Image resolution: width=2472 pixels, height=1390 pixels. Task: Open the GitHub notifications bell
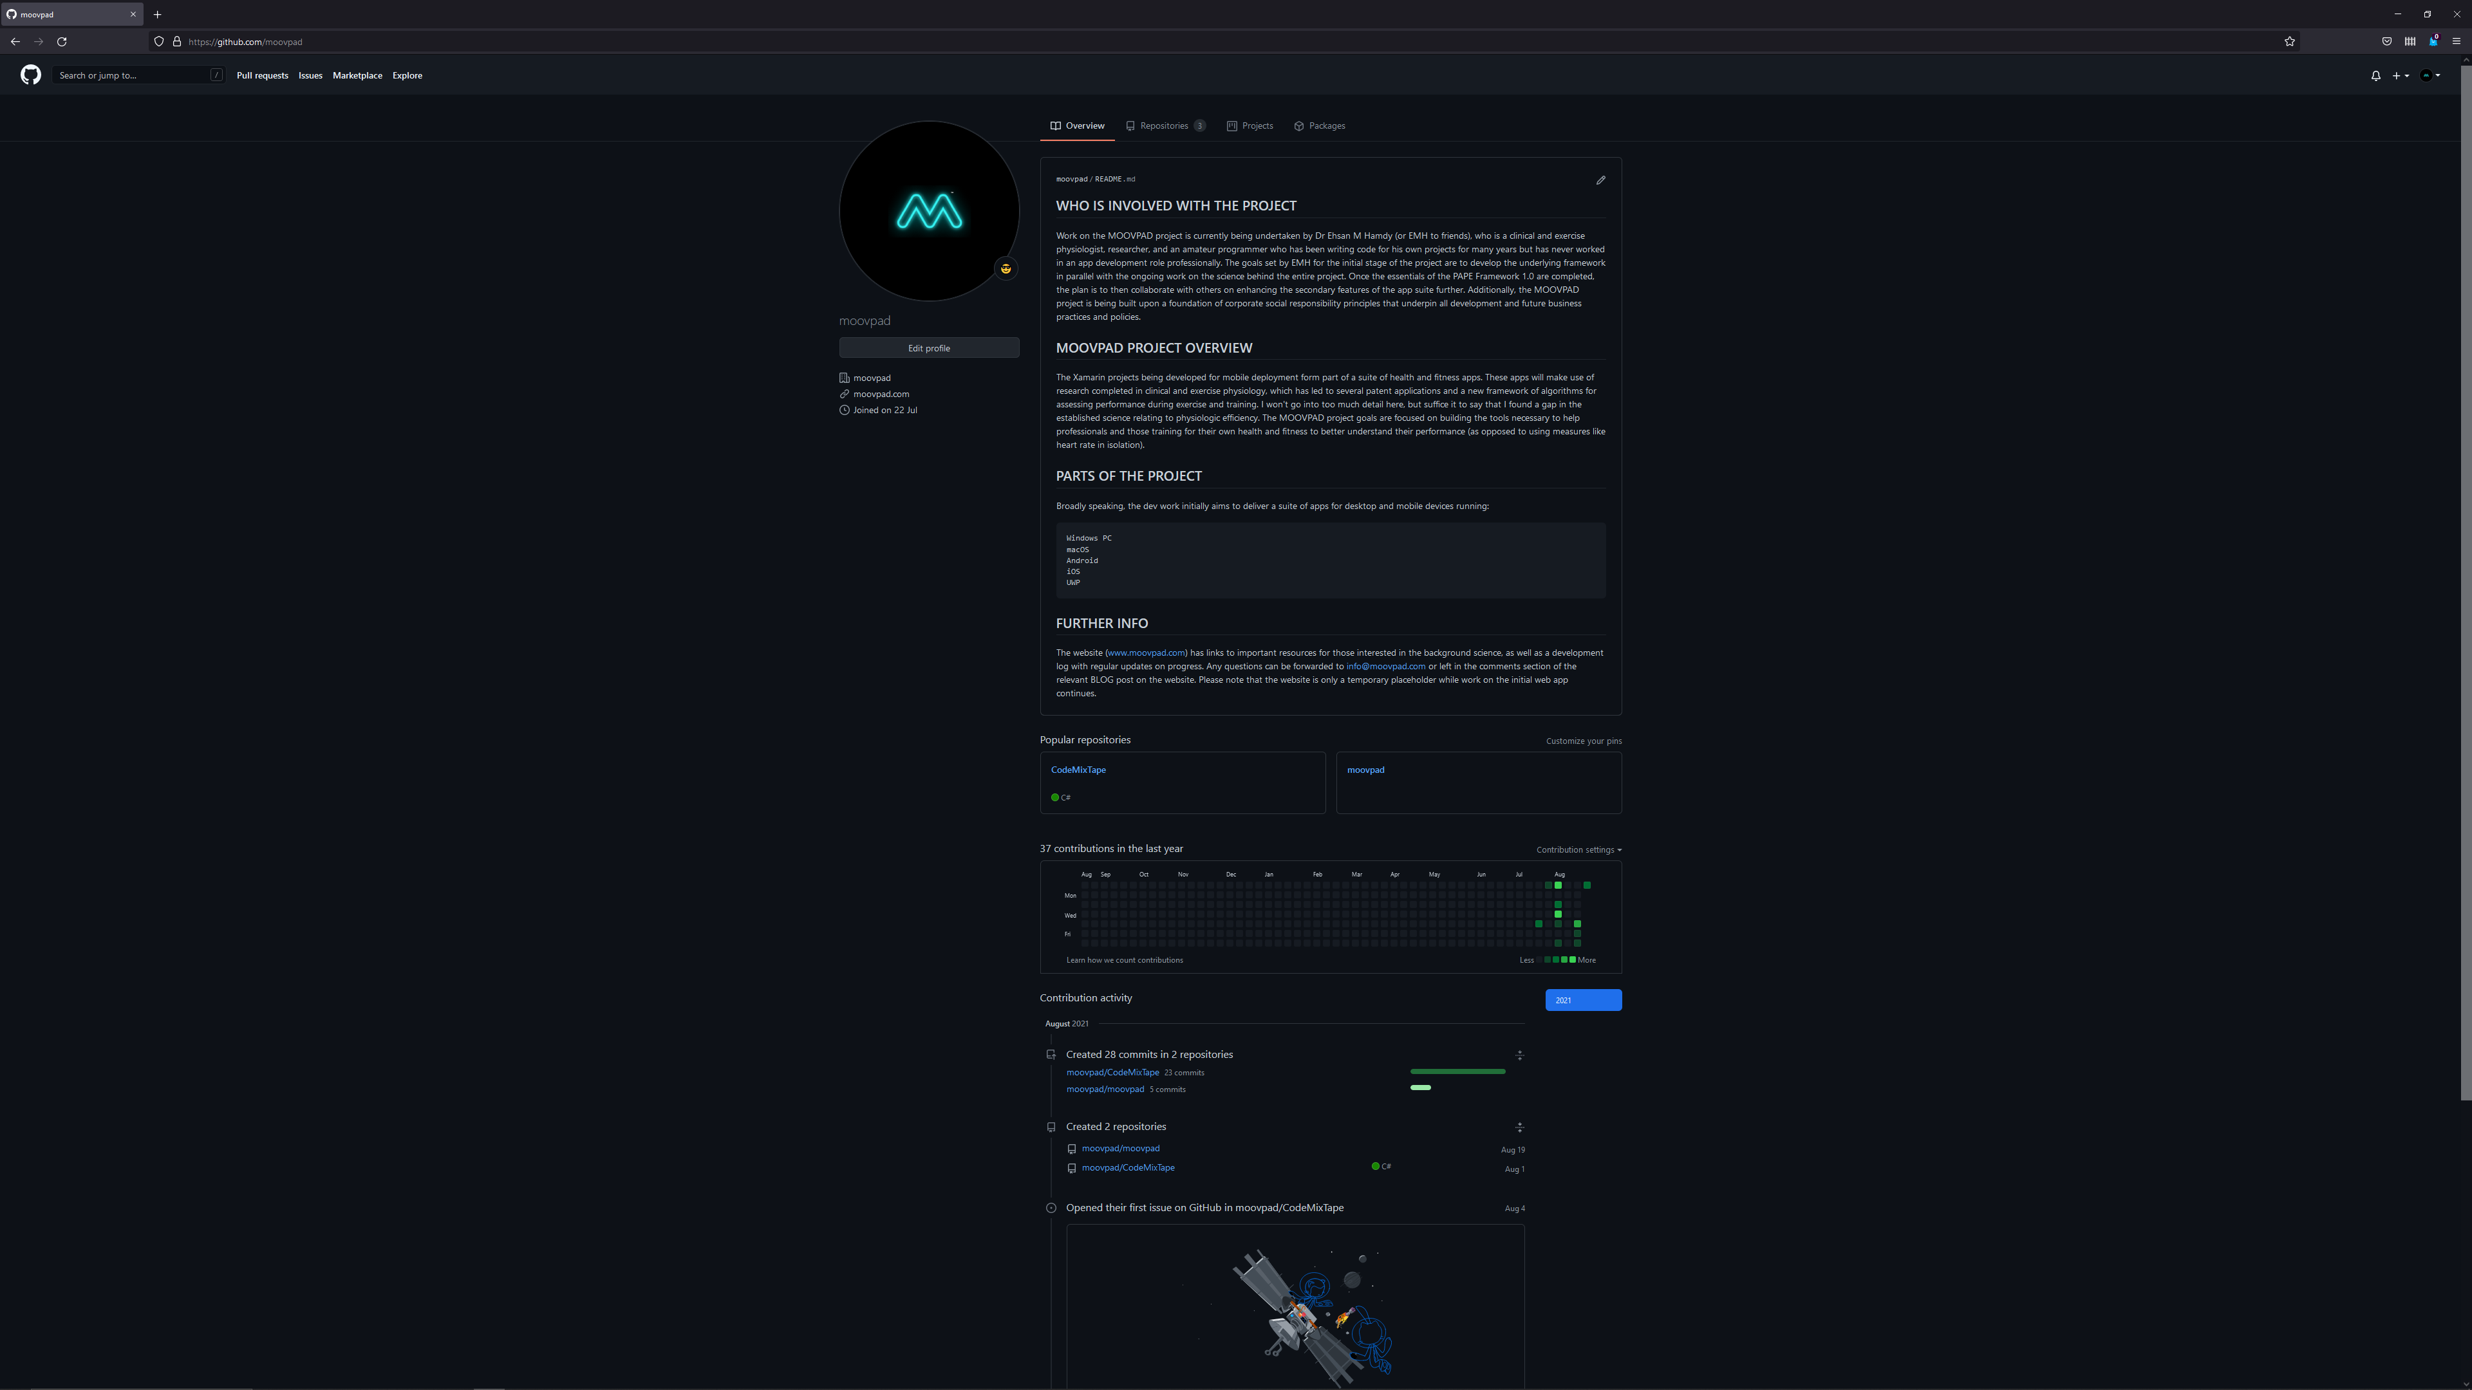(x=2375, y=76)
